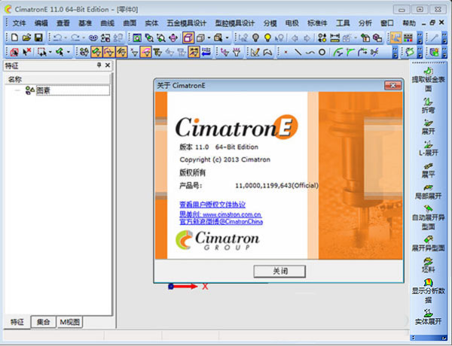Toggle the edge lines selection filter
452x346 pixels.
(121, 52)
